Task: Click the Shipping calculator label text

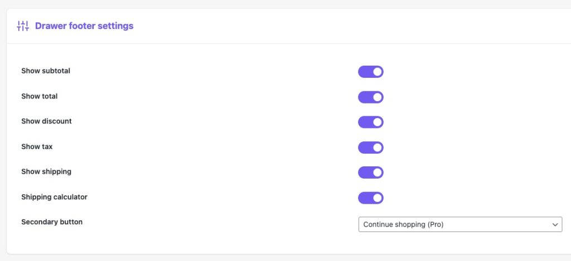Action: click(x=54, y=197)
